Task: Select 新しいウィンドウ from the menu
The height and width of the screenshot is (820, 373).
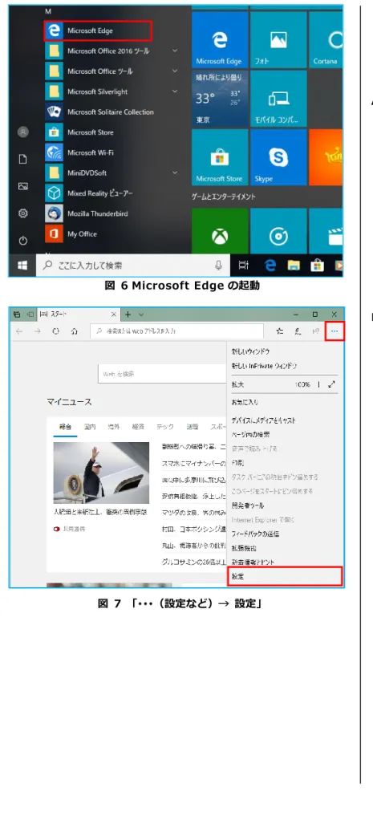Action: click(251, 352)
